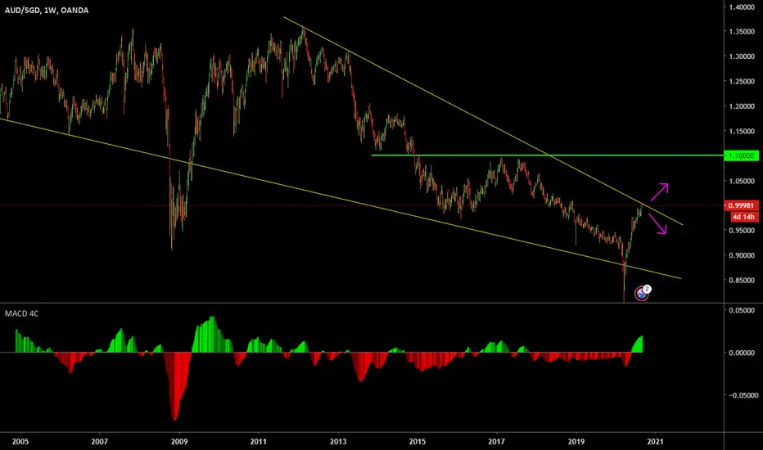The height and width of the screenshot is (450, 763).
Task: Click the 1.15000 price axis label
Action: (x=742, y=131)
